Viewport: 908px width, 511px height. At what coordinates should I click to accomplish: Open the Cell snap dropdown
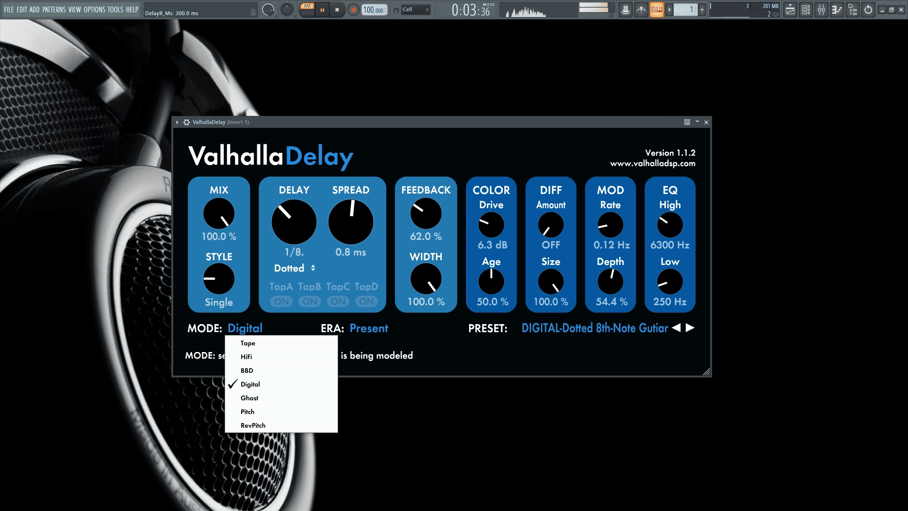pyautogui.click(x=416, y=9)
